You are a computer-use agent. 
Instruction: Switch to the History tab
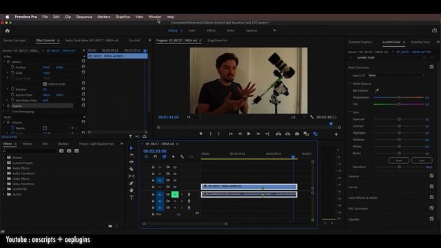click(27, 144)
